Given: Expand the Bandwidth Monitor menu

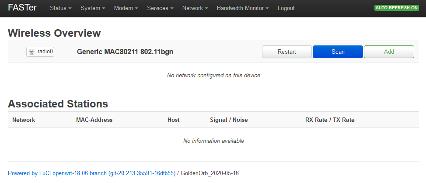Looking at the screenshot, I should pos(242,8).
